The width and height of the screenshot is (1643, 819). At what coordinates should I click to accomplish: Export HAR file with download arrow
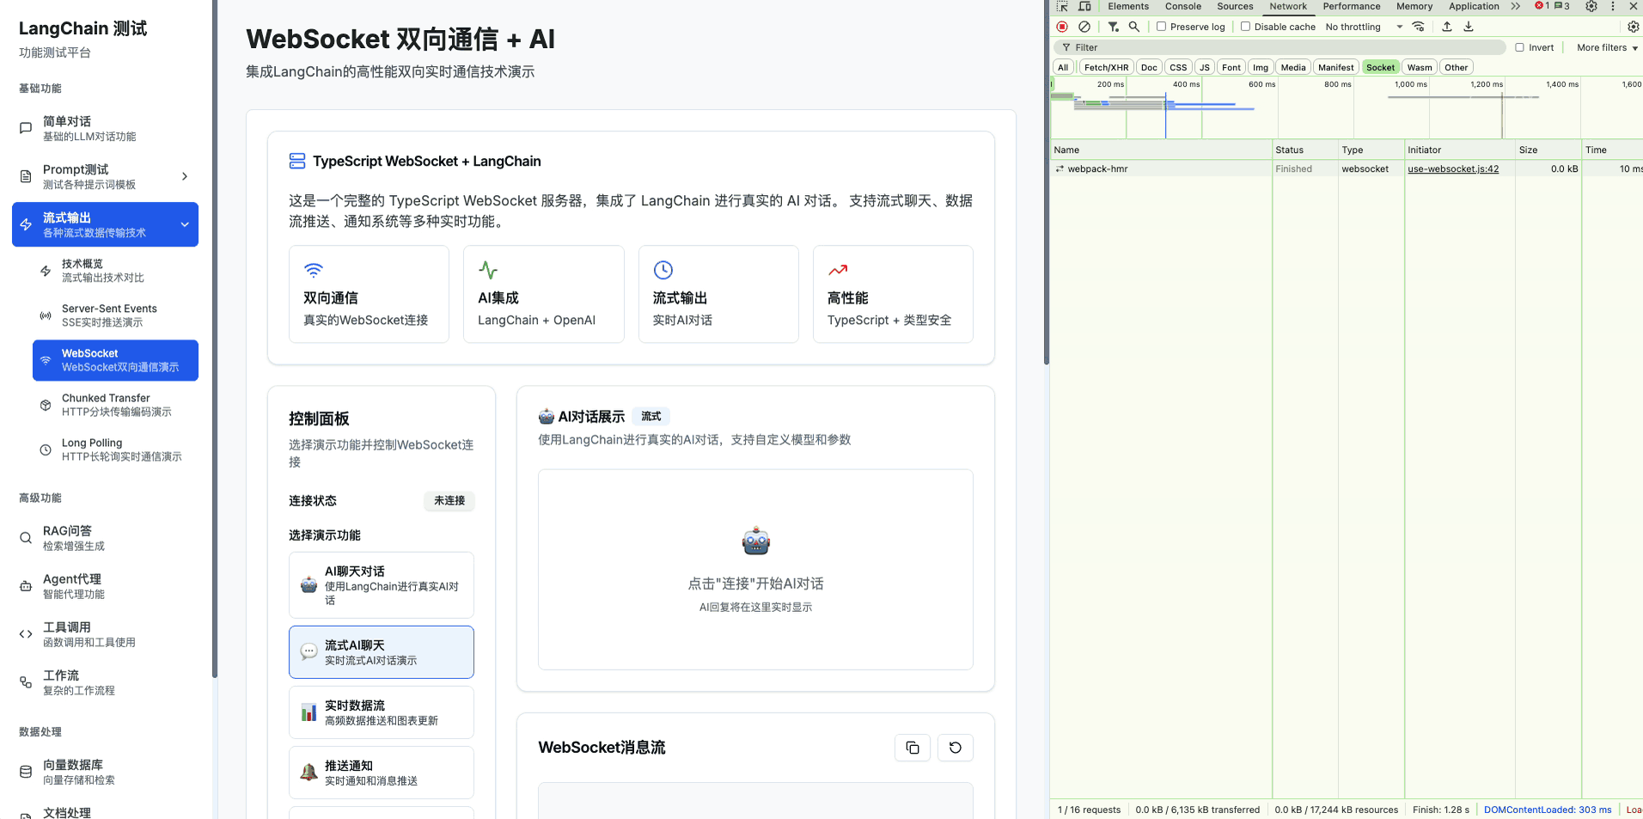point(1469,27)
